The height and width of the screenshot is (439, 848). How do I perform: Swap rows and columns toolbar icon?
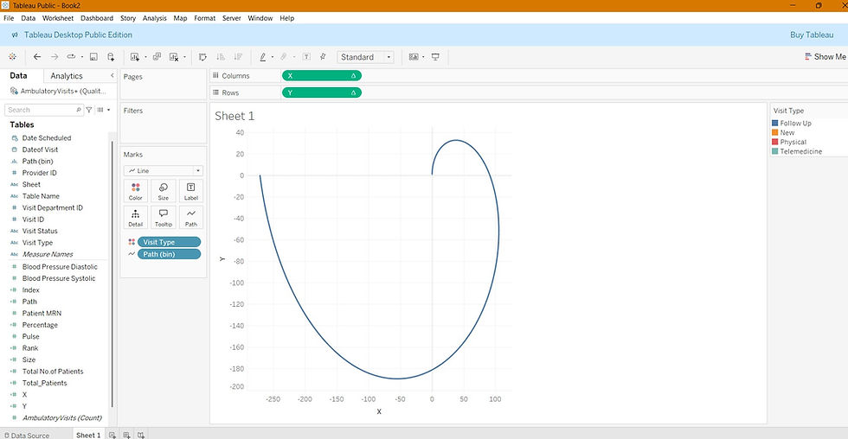(x=202, y=57)
